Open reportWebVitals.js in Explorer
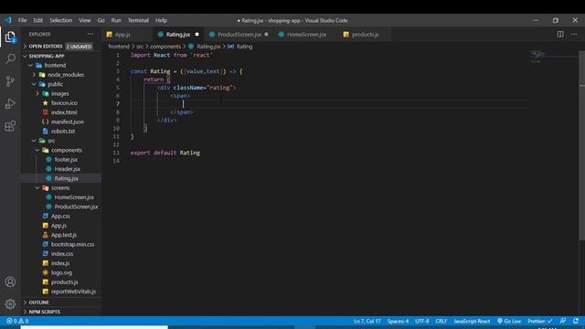Screen dimensions: 585x329 73,292
